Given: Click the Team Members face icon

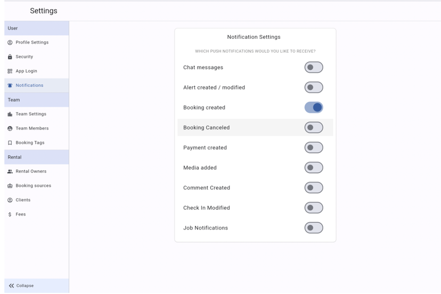Looking at the screenshot, I should (10, 129).
